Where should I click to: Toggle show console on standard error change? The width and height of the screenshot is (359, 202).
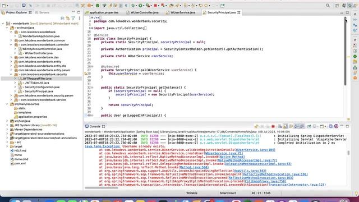point(302,126)
